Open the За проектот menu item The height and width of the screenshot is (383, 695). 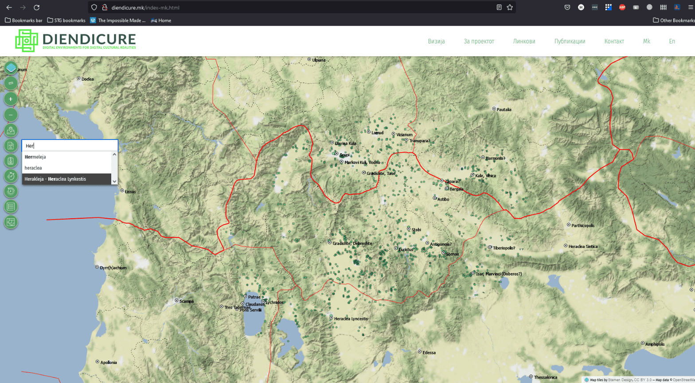tap(479, 41)
